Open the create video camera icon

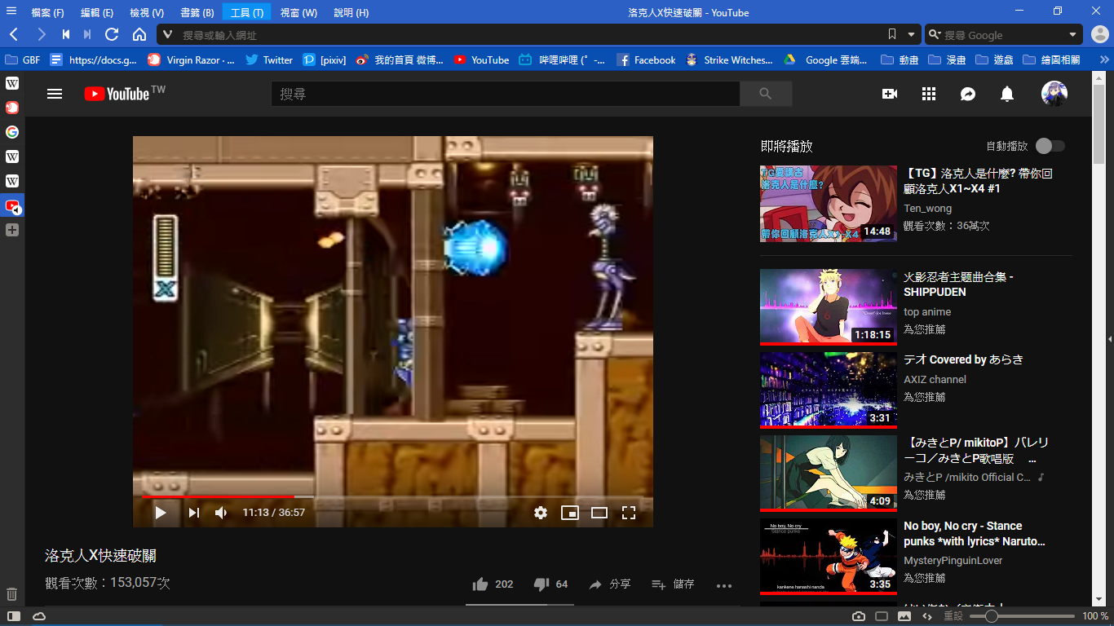pyautogui.click(x=890, y=94)
